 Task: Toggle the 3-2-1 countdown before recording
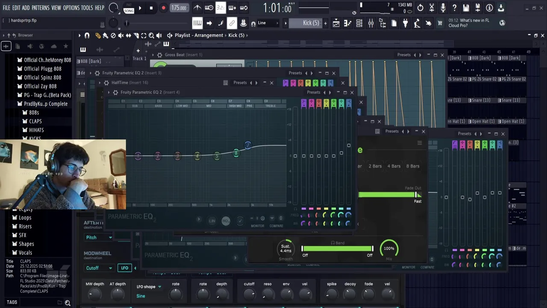[221, 8]
